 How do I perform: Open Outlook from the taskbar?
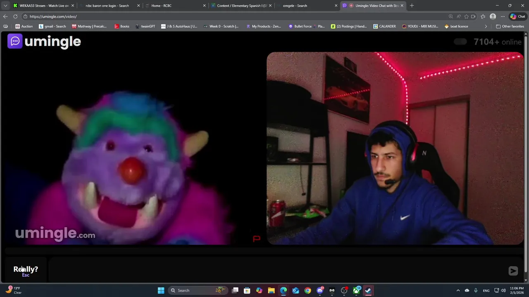(295, 290)
